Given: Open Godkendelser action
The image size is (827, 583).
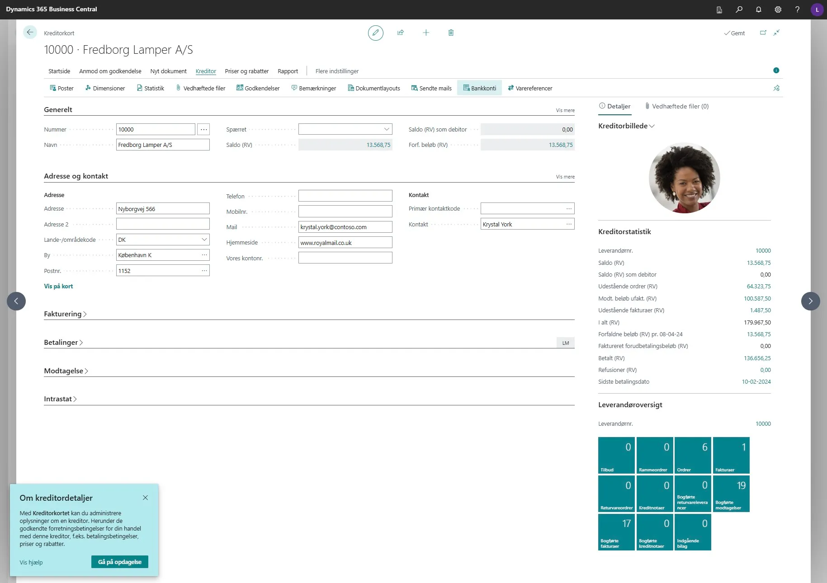Looking at the screenshot, I should tap(258, 88).
